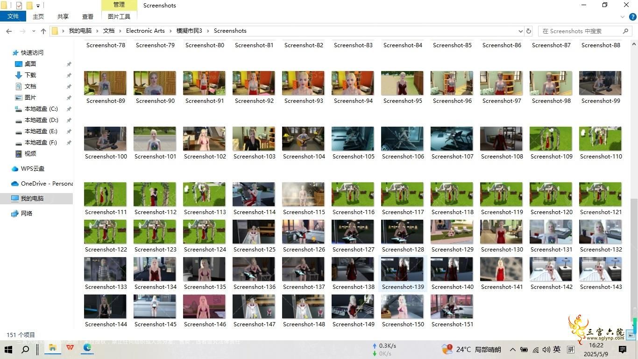Select OneDrive - Personal in sidebar

47,184
